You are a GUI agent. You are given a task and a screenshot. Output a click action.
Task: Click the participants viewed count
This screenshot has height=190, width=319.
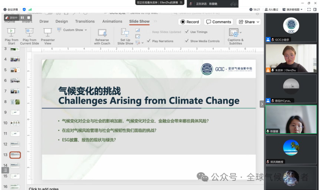click(272, 9)
